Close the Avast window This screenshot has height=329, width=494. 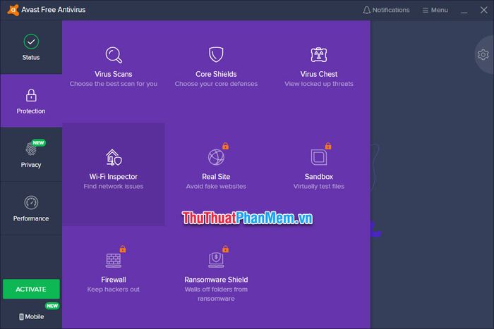pos(484,10)
